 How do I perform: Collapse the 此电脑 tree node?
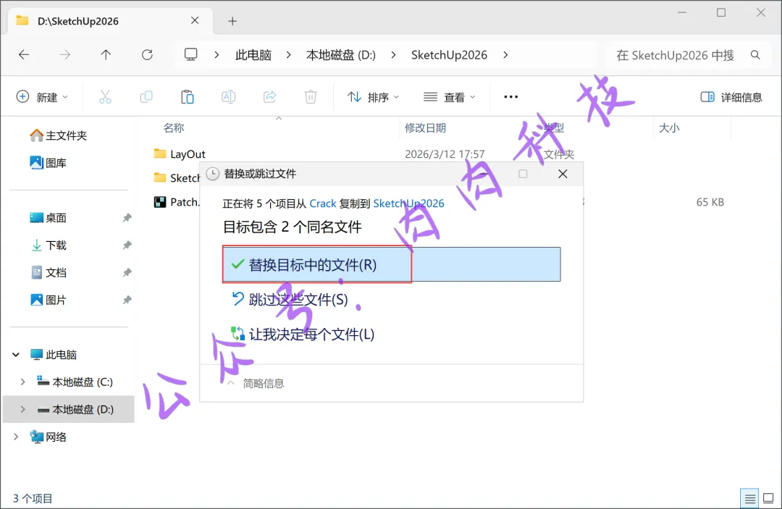pos(16,355)
